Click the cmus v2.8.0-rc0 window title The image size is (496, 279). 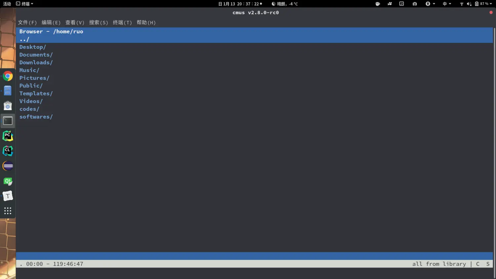click(x=256, y=13)
